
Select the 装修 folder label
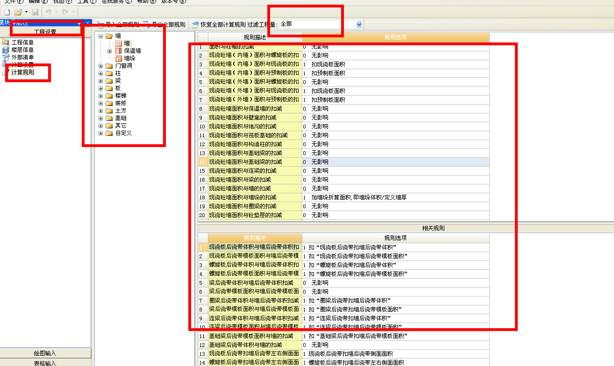tap(121, 103)
